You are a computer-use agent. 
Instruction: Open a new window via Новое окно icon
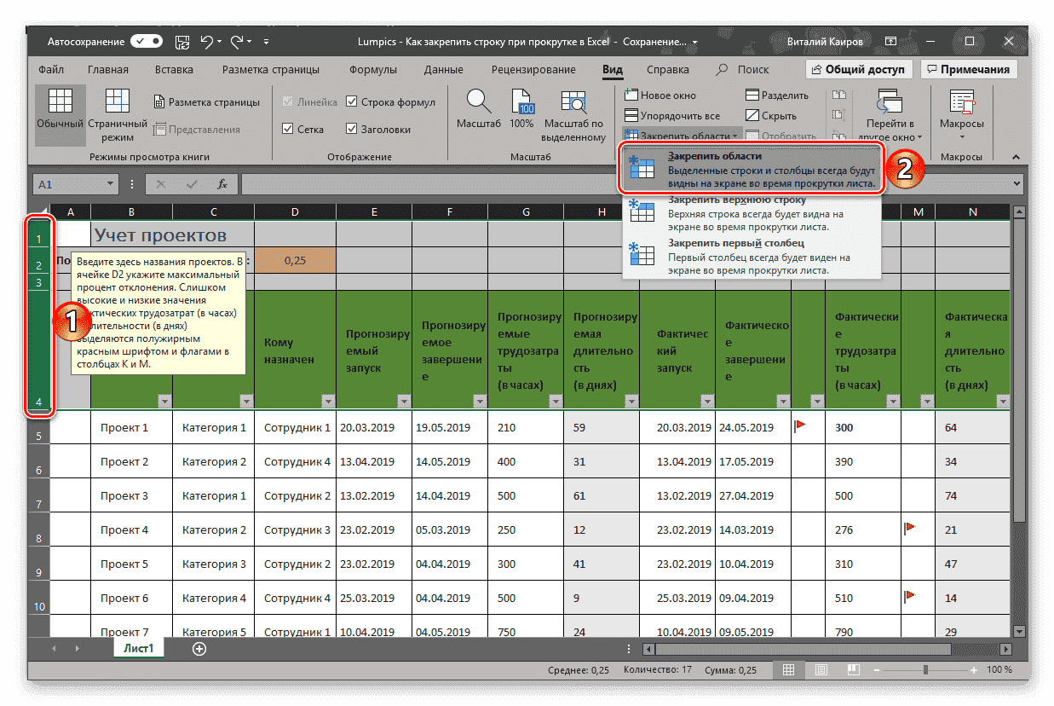coord(632,94)
